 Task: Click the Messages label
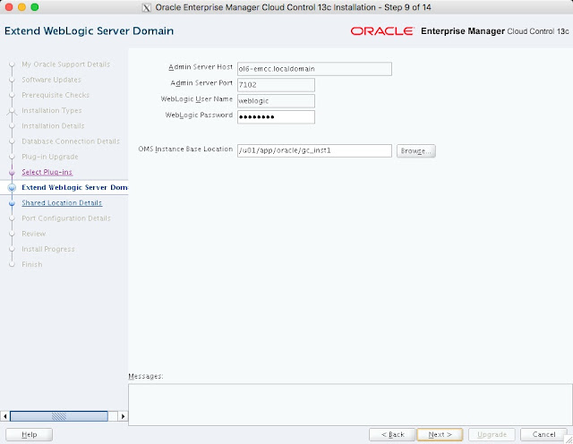click(x=146, y=376)
